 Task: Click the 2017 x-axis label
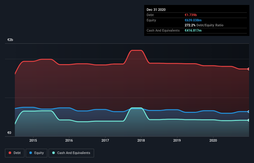tap(105, 140)
